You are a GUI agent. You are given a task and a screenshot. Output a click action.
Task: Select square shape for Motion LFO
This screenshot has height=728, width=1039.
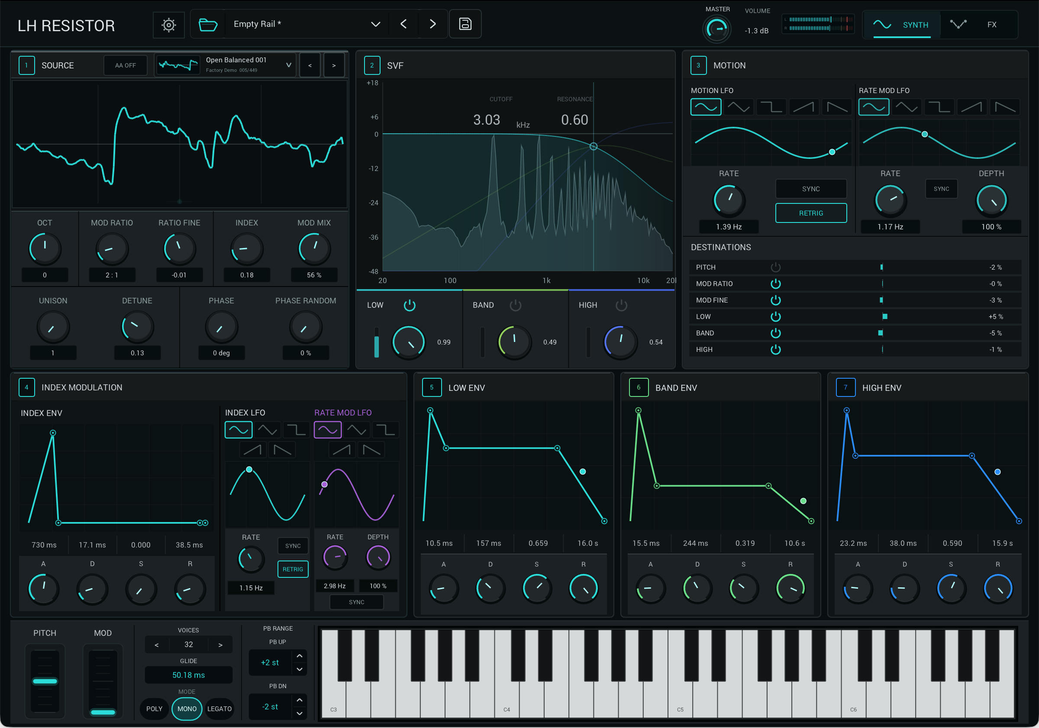(x=771, y=107)
